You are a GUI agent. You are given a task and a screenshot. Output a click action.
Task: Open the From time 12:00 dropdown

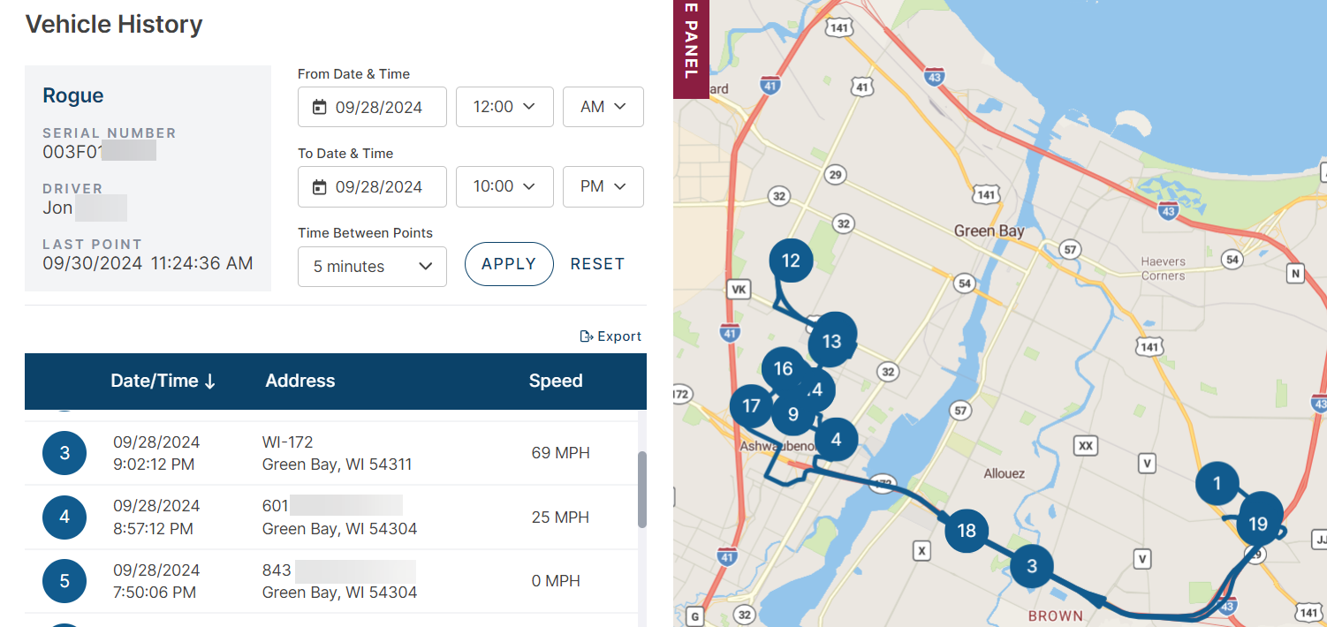[504, 107]
